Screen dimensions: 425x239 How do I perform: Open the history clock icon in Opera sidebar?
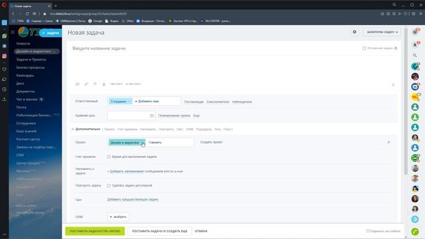pos(5,89)
